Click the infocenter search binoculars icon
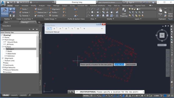Viewport: 174px width, 98px height. tap(124, 2)
